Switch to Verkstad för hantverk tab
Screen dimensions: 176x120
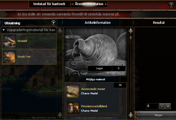[x=49, y=4]
